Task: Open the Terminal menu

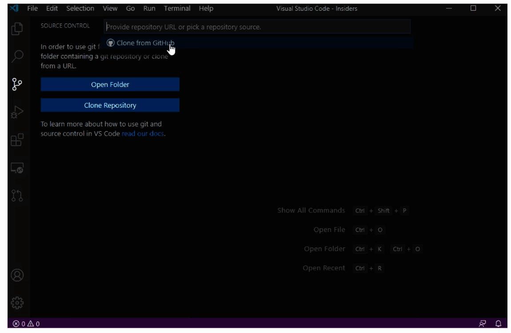Action: [177, 8]
